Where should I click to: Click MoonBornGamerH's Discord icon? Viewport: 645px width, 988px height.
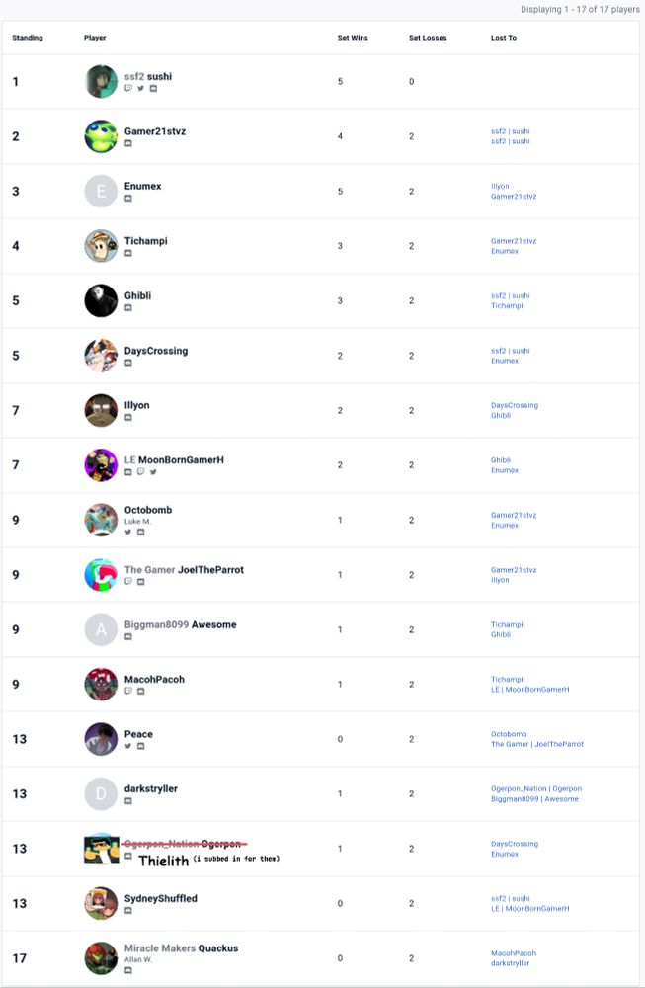point(128,472)
